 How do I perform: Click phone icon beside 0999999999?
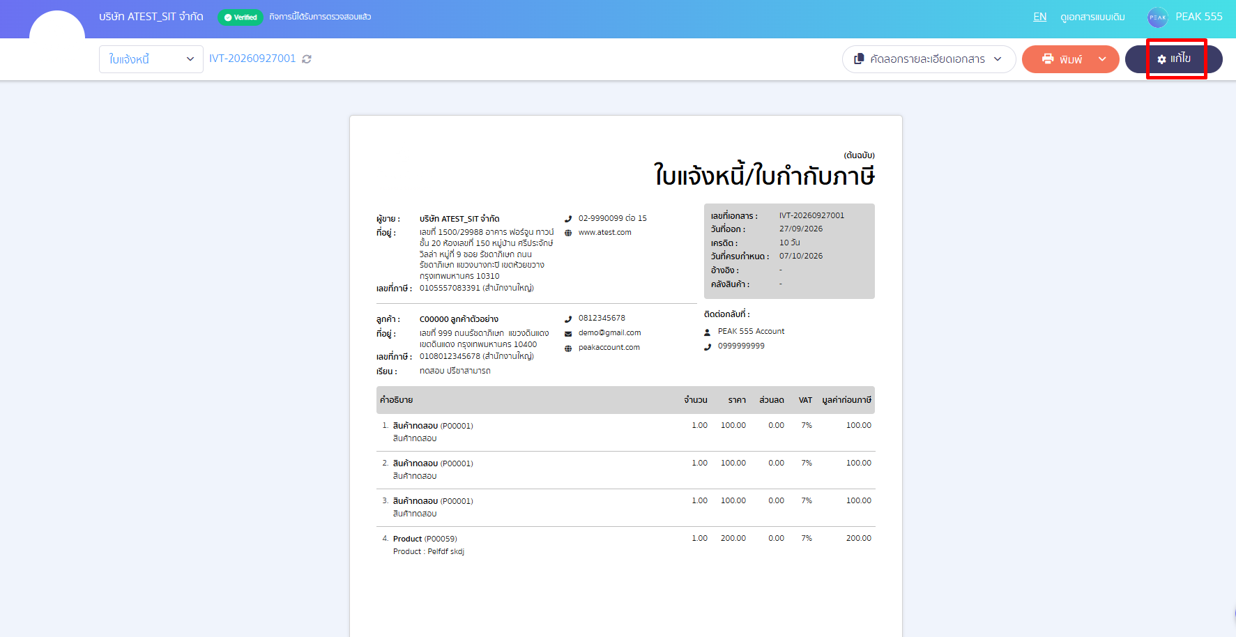[x=708, y=347]
